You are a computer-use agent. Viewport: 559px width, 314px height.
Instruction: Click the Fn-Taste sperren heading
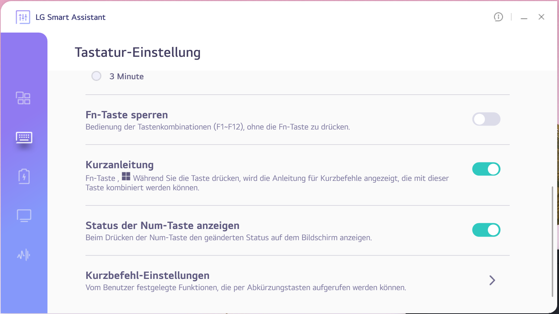tap(127, 115)
